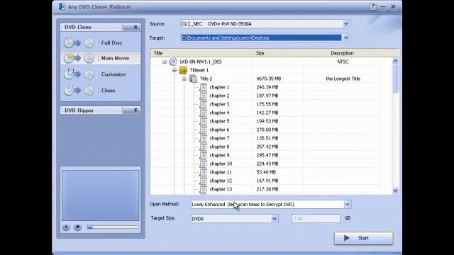Choose the Clone copy mode
This screenshot has width=454, height=255.
(101, 91)
